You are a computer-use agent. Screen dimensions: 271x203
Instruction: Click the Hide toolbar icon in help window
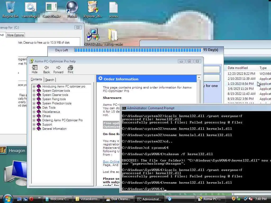coord(35,69)
